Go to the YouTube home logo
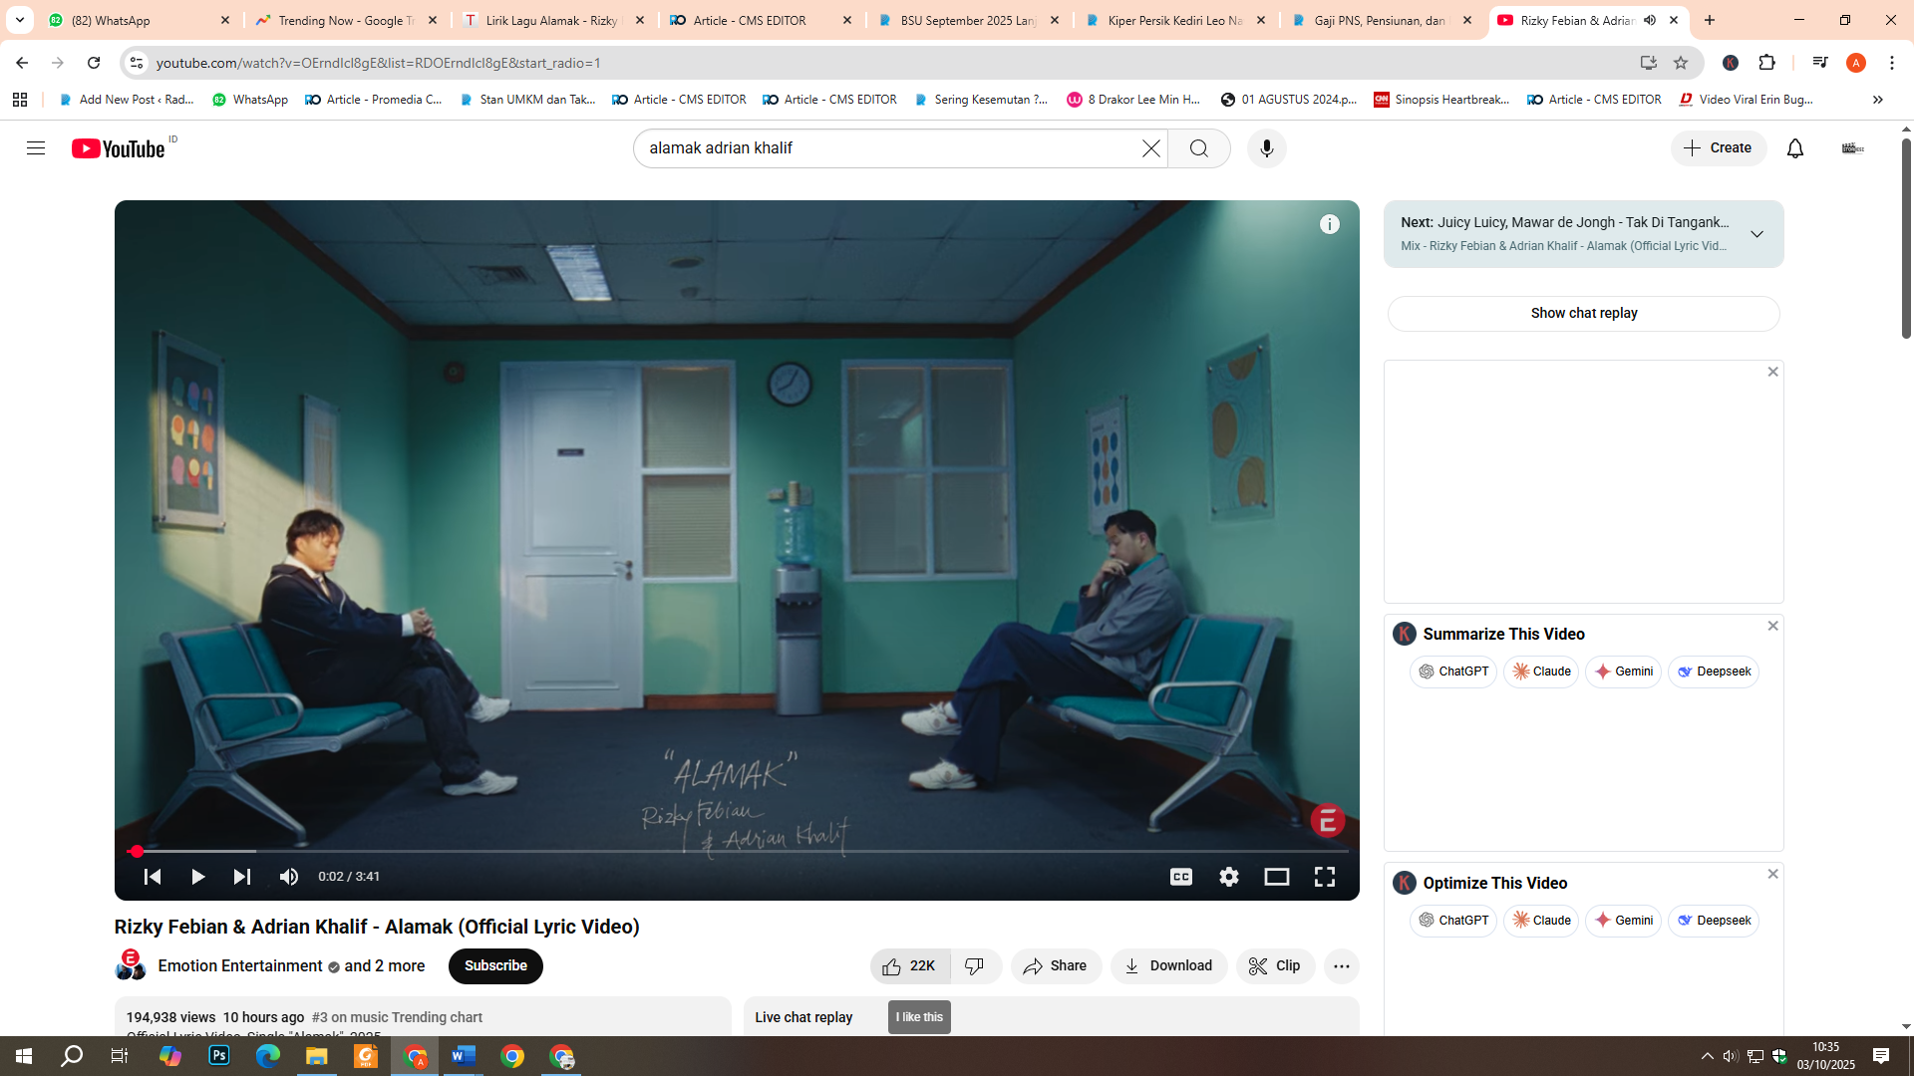The image size is (1914, 1076). [119, 148]
